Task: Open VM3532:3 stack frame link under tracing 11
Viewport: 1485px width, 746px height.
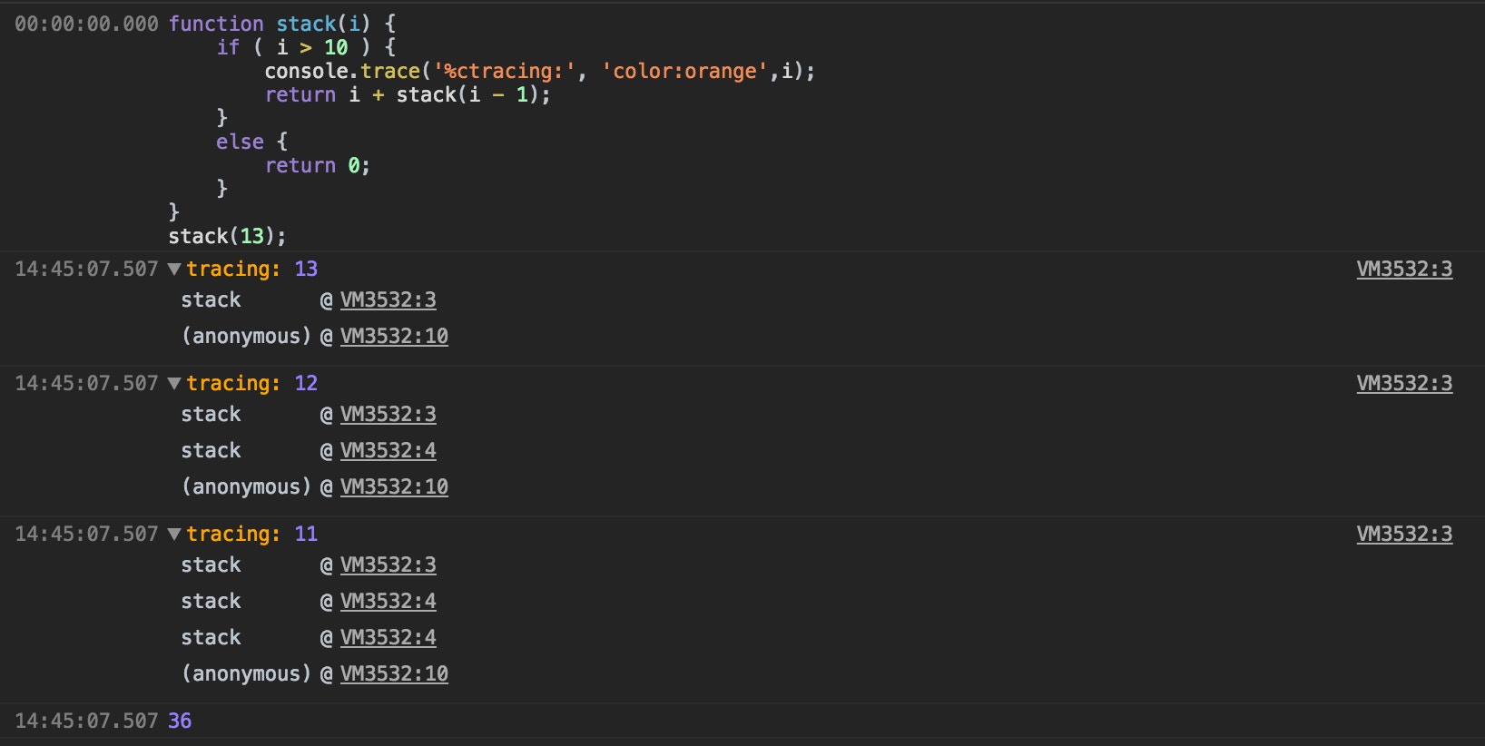Action: [388, 565]
